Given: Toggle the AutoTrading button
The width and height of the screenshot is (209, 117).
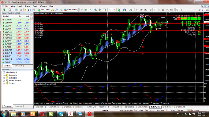Looking at the screenshot, I should pos(71,10).
